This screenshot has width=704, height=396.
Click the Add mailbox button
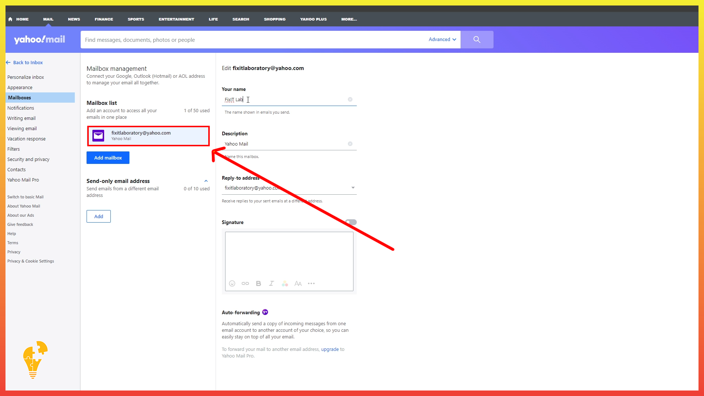[x=108, y=158]
